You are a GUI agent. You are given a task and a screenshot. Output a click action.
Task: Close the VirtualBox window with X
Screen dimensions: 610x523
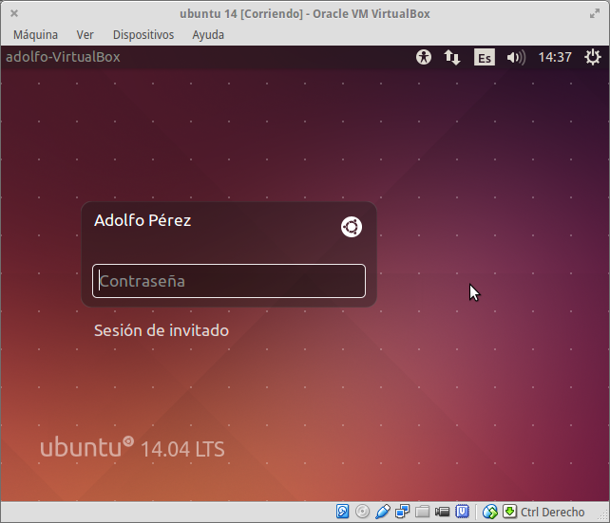[x=14, y=13]
